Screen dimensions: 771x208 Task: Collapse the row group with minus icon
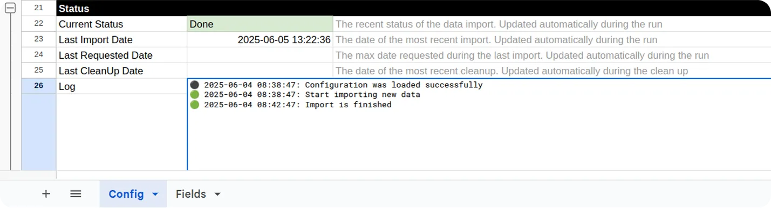coord(10,9)
